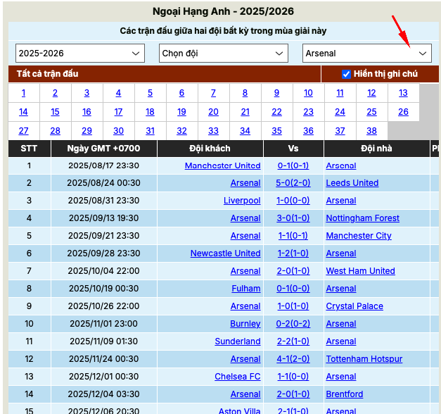Go to round 2
The height and width of the screenshot is (414, 441).
(x=55, y=93)
